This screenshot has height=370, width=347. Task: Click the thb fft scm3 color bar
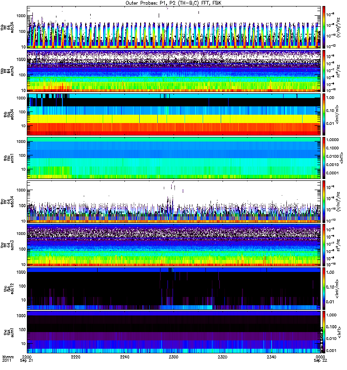[324, 70]
